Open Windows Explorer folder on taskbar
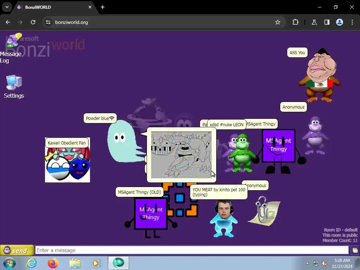The width and height of the screenshot is (360, 270). [75, 263]
